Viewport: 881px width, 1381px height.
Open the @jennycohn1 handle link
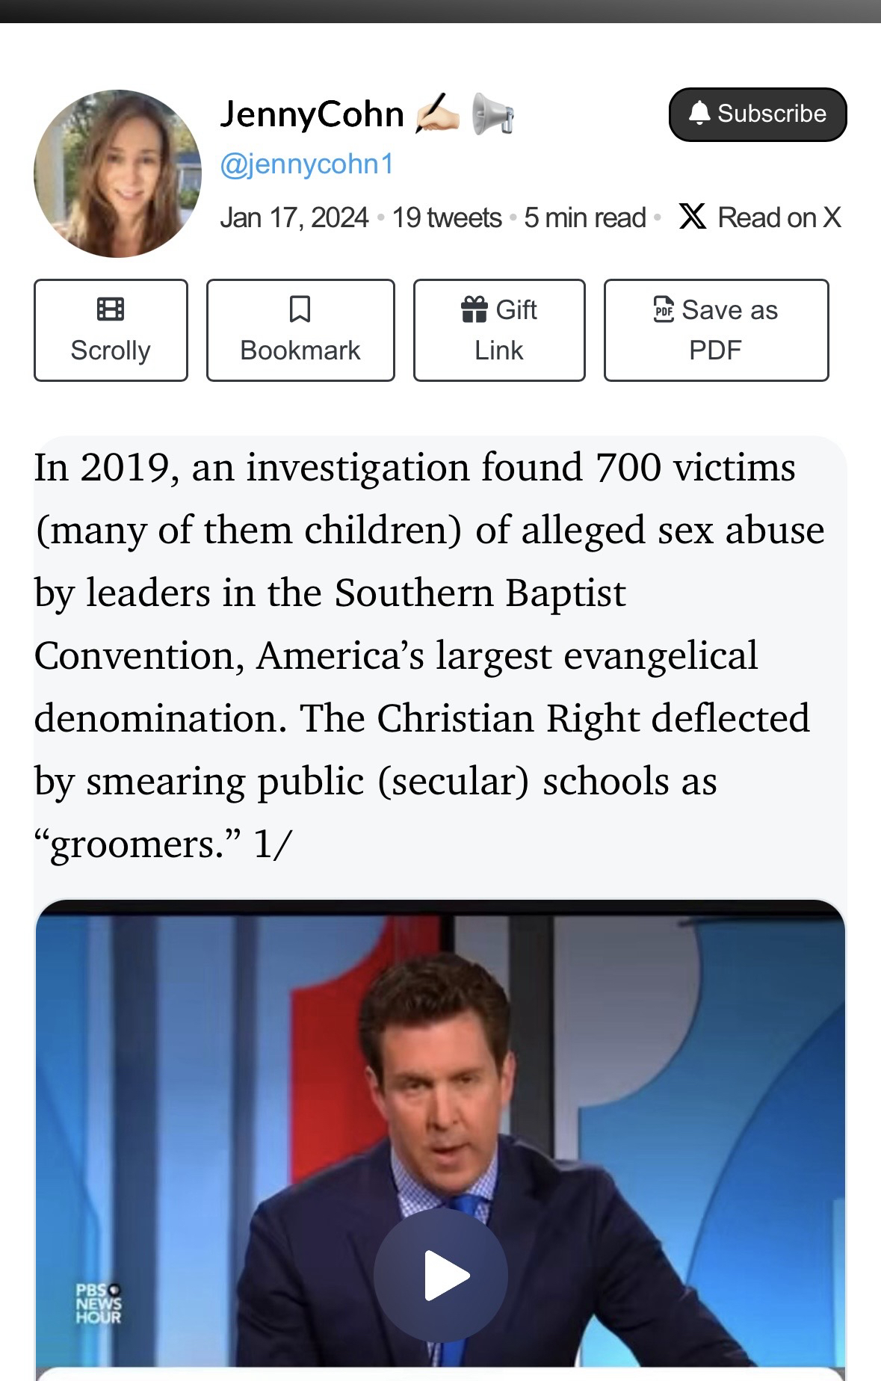[x=306, y=164]
